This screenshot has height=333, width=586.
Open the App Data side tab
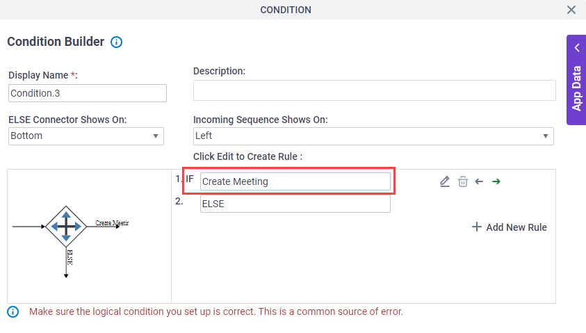pyautogui.click(x=576, y=80)
